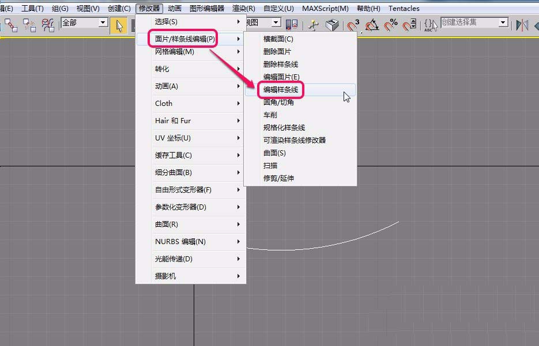Apply the 扫描 modifier
Viewport: 539px width, 346px height.
[x=300, y=165]
